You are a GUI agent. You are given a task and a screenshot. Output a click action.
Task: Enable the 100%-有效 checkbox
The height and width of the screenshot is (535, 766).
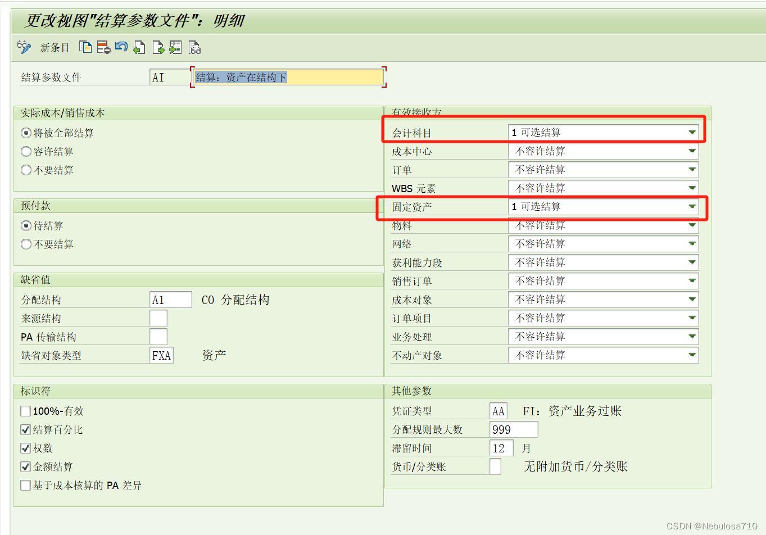tap(25, 411)
